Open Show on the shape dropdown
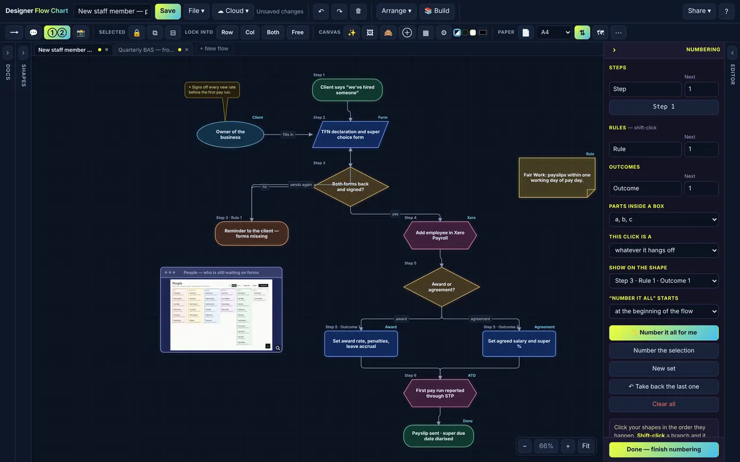This screenshot has width=740, height=462. click(664, 281)
